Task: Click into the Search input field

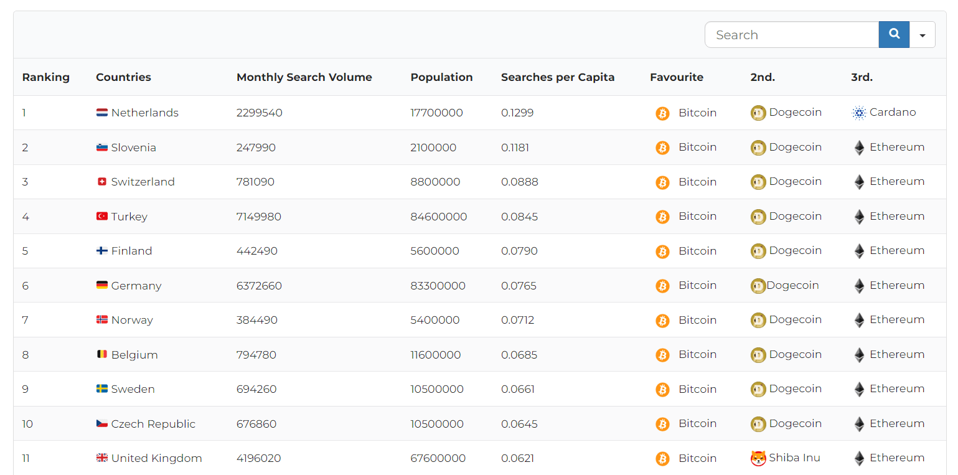Action: point(791,35)
